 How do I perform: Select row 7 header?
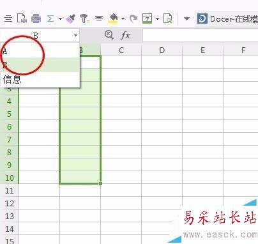point(9,139)
